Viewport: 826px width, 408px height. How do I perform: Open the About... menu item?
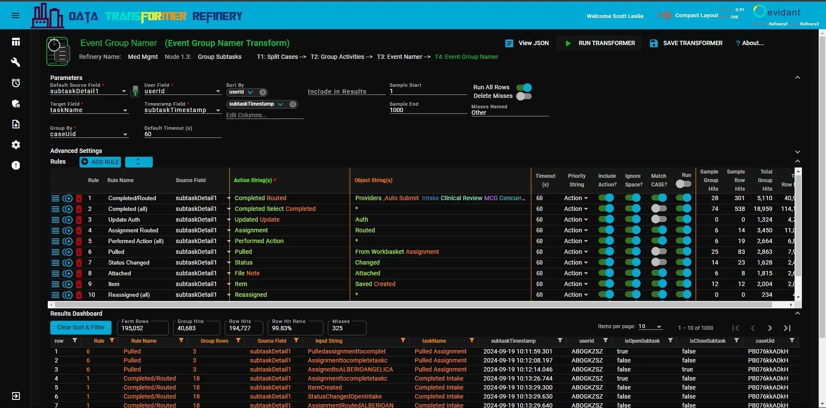click(750, 43)
